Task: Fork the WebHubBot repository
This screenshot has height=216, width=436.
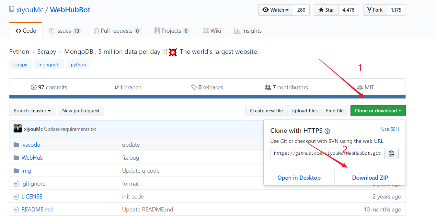Action: coord(375,10)
